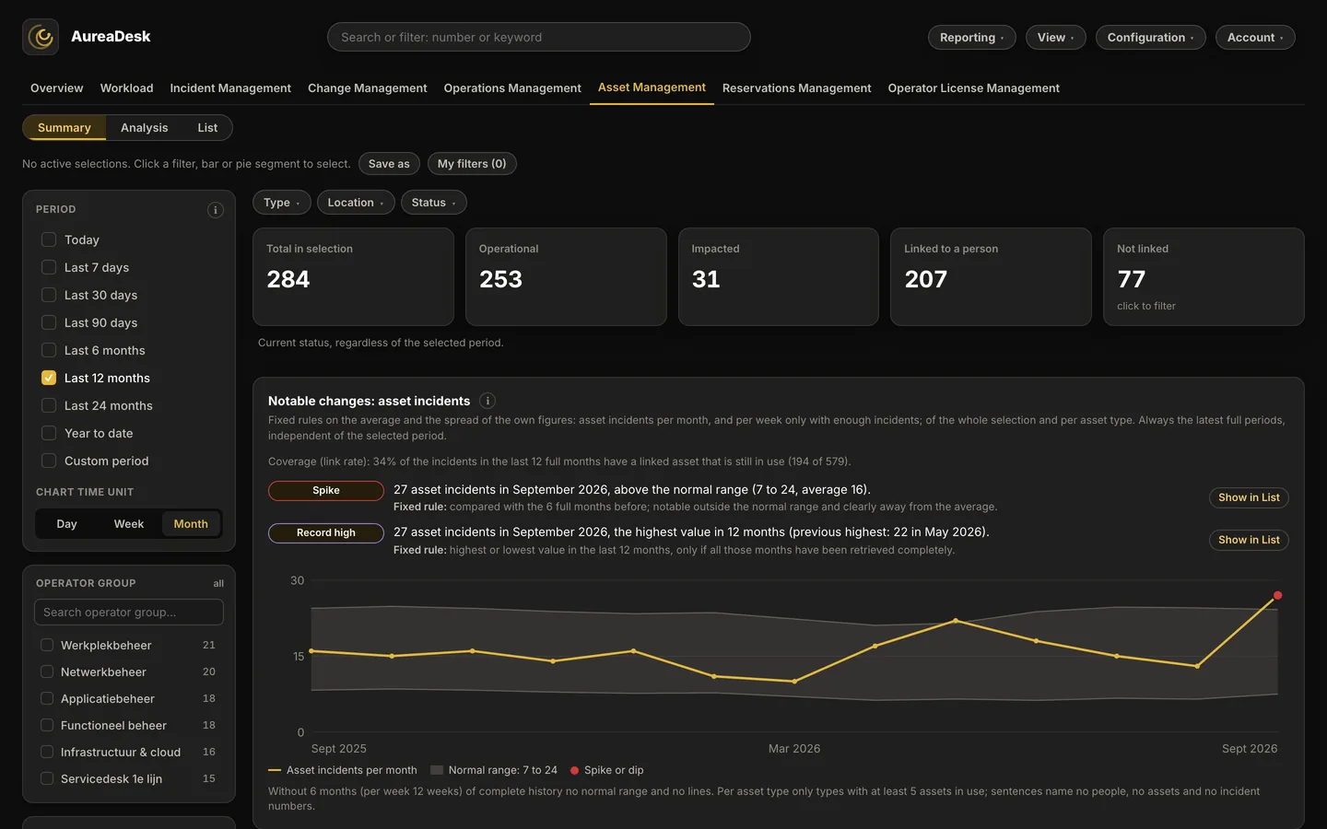Check the Last 7 days checkbox
This screenshot has width=1327, height=829.
pyautogui.click(x=49, y=267)
